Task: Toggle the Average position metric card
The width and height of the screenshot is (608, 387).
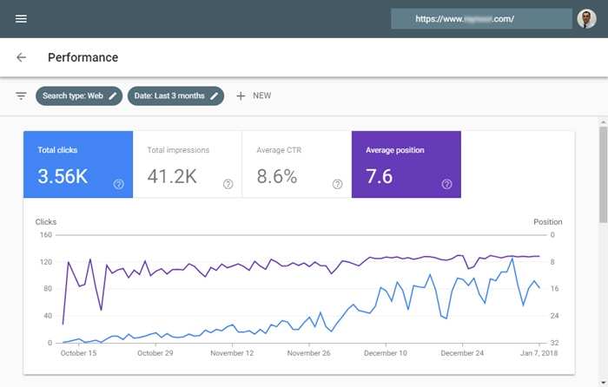Action: (x=406, y=164)
